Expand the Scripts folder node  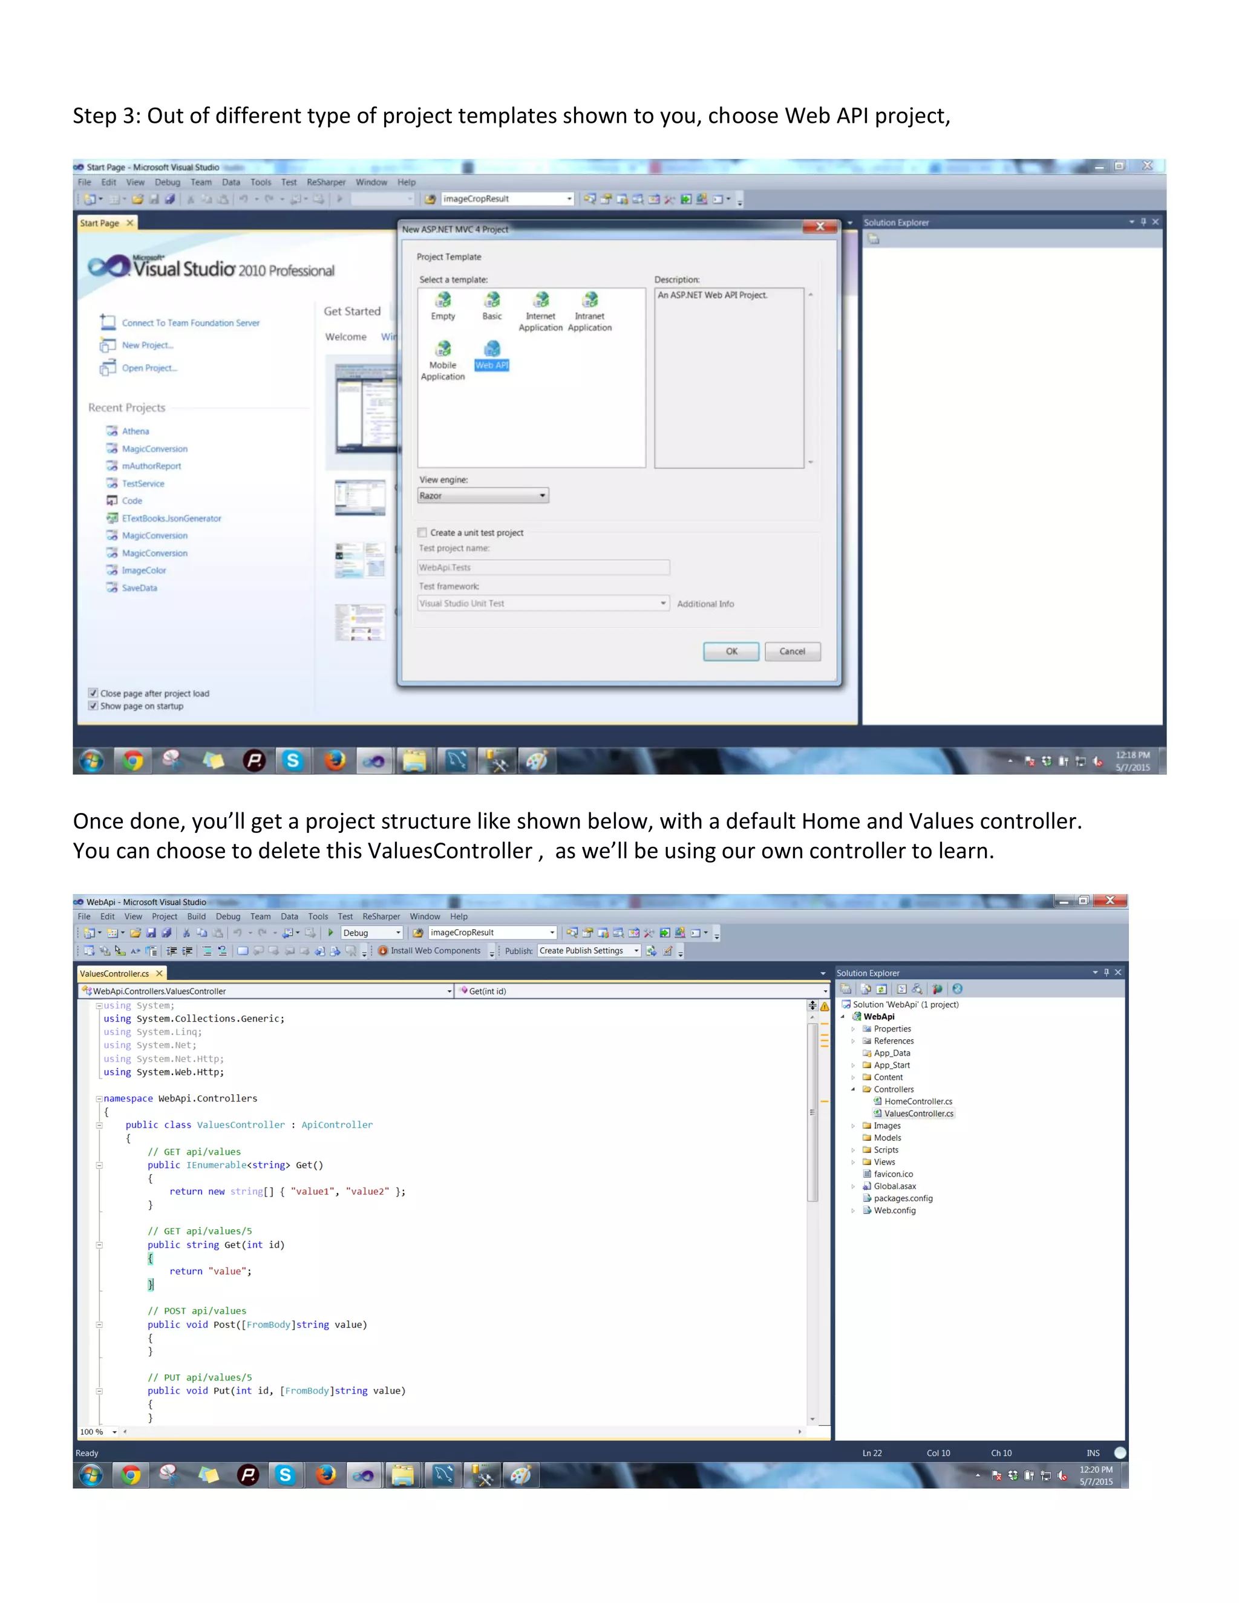853,1150
